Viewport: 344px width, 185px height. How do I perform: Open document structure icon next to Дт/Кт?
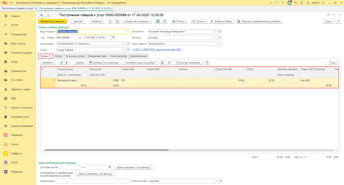pyautogui.click(x=117, y=21)
